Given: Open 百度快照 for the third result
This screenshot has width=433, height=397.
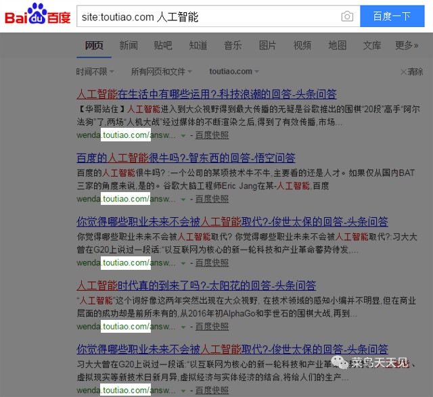Looking at the screenshot, I should pyautogui.click(x=212, y=263).
